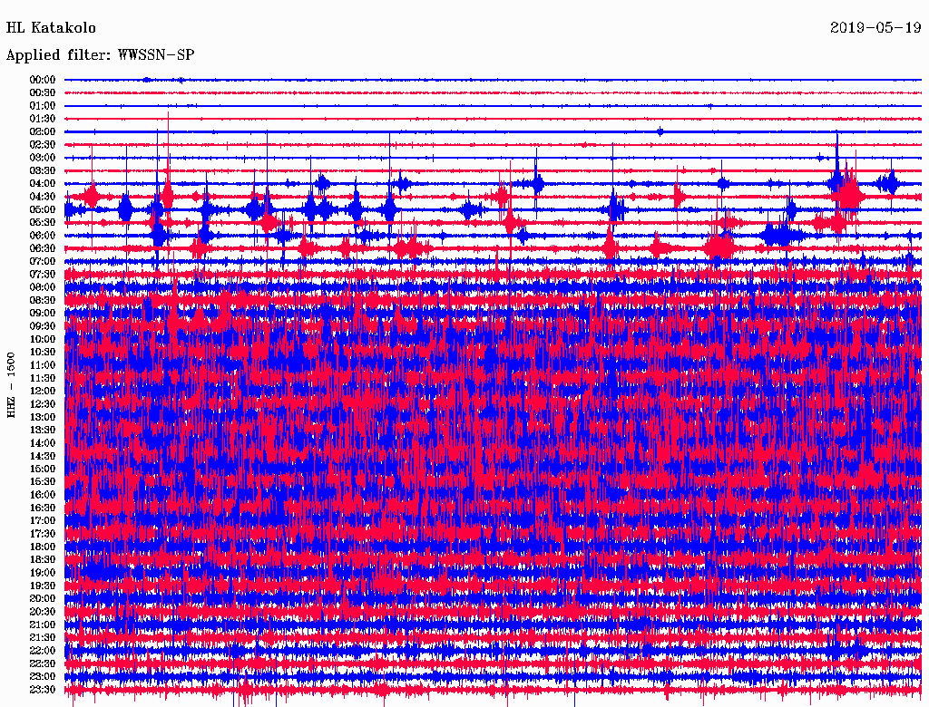This screenshot has width=929, height=707.
Task: Select the 08:00 time row label
Action: click(x=43, y=287)
